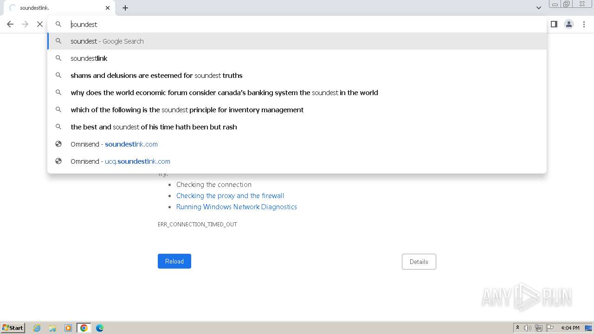The width and height of the screenshot is (594, 334).
Task: Click the search icon beside the 'soundestlink' suggestion
Action: point(58,58)
